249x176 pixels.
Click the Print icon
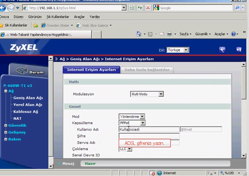pyautogui.click(x=170, y=34)
